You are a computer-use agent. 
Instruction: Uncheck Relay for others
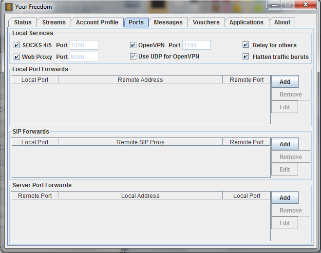click(245, 45)
